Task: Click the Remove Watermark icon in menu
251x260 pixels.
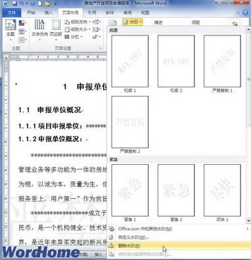Action: pos(112,246)
